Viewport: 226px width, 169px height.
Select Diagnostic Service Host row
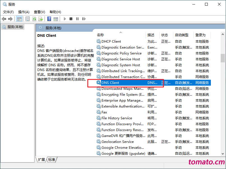153,59
